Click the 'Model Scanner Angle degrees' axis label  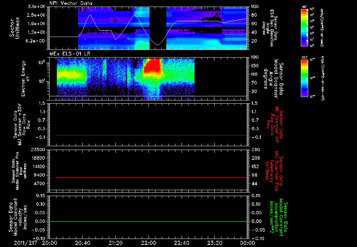273,79
